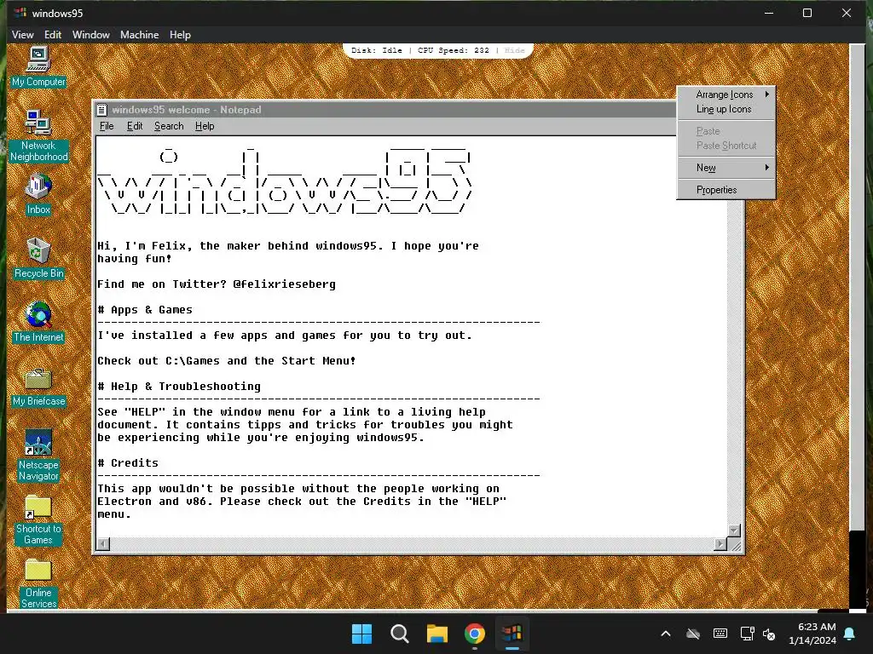Click Hide in the status overlay
Screen dimensions: 873x654
tap(514, 50)
